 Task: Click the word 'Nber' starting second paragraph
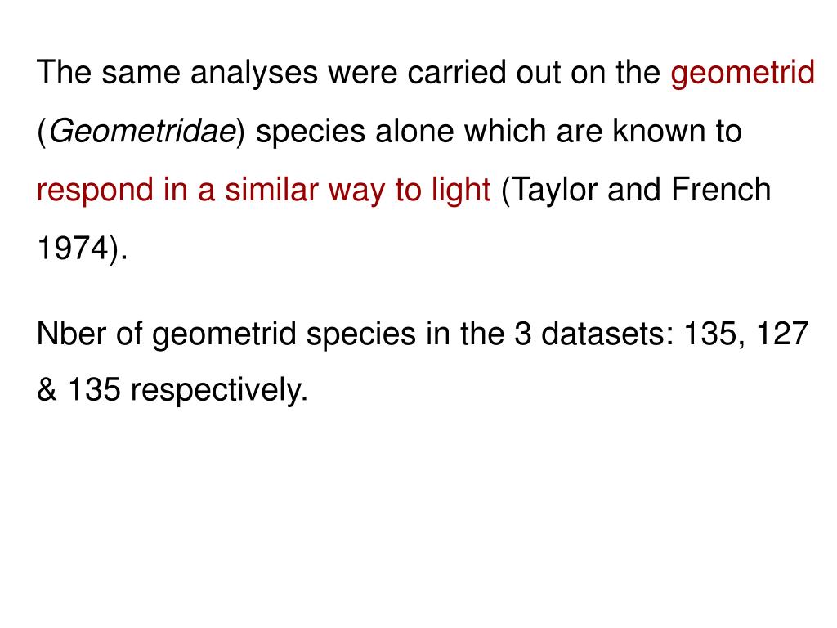click(72, 334)
